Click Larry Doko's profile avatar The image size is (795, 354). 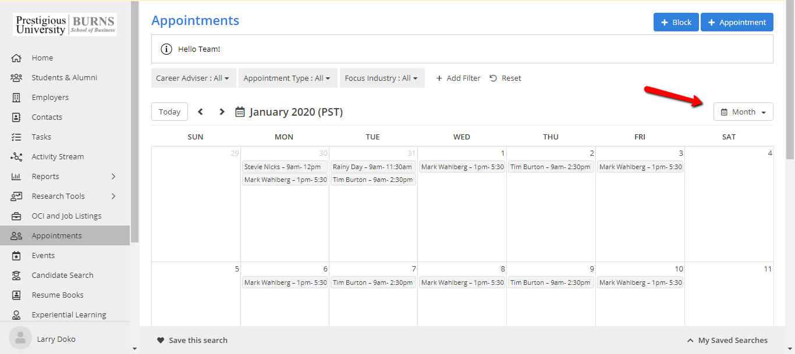pyautogui.click(x=20, y=339)
